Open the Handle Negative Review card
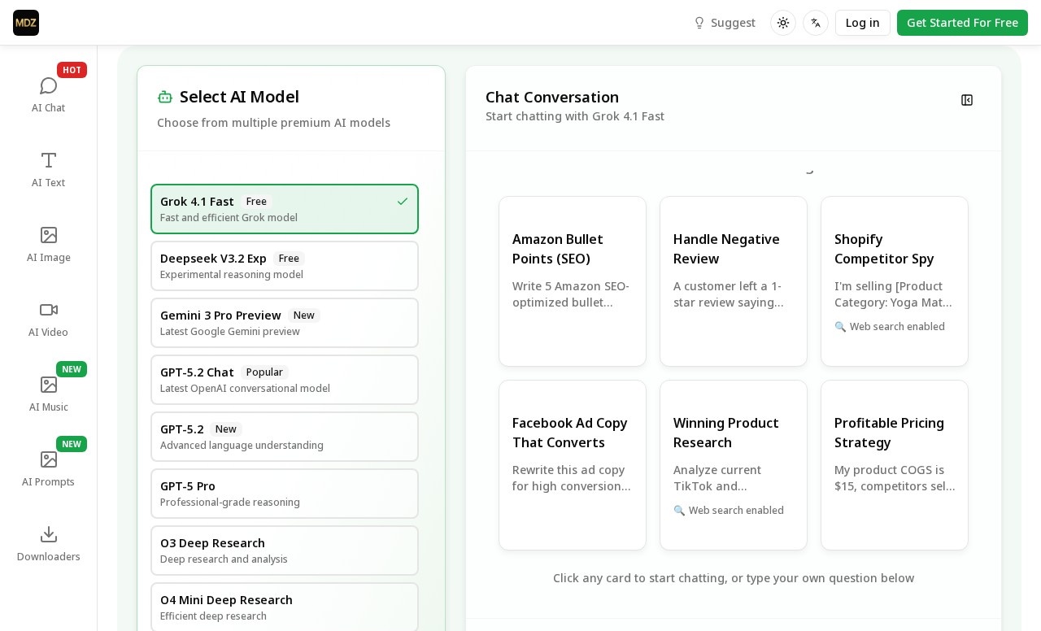 (x=734, y=281)
